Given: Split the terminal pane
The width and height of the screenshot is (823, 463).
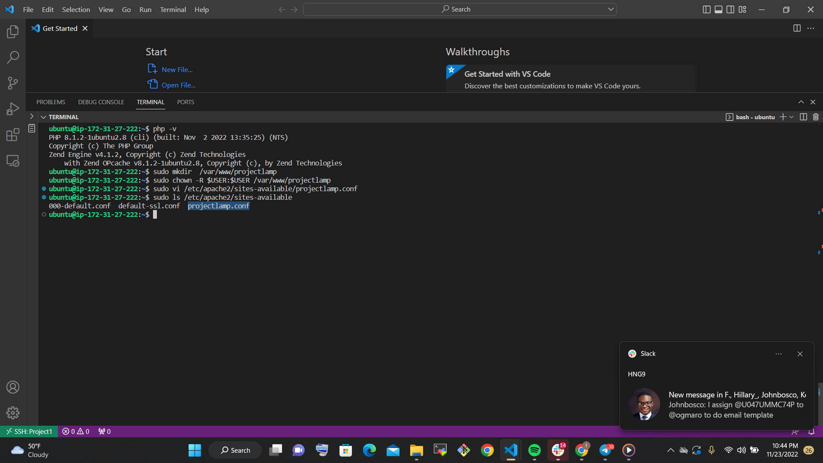Looking at the screenshot, I should [x=802, y=117].
